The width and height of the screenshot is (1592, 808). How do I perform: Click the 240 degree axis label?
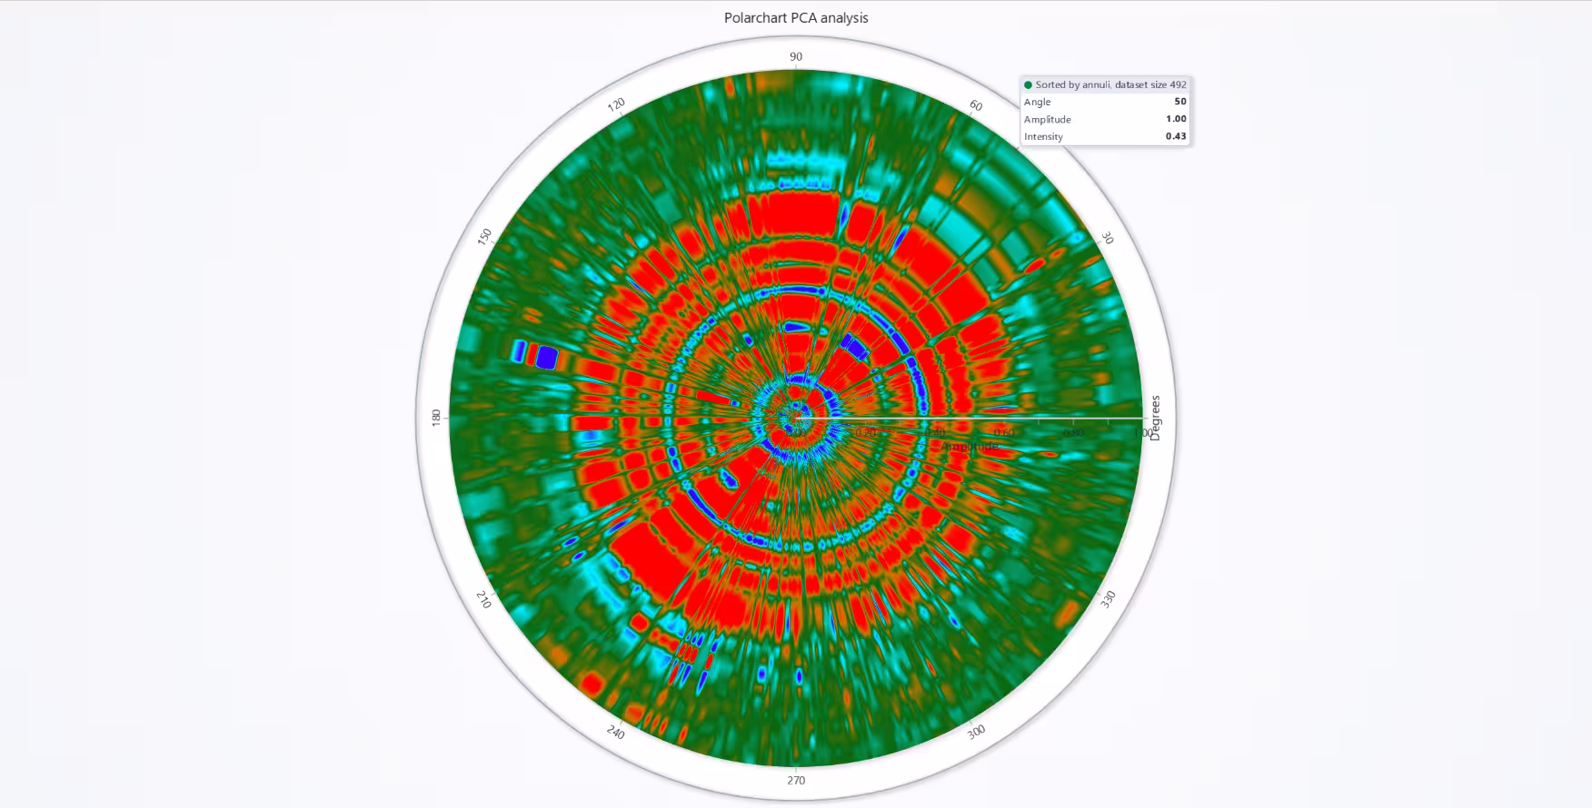pyautogui.click(x=615, y=733)
